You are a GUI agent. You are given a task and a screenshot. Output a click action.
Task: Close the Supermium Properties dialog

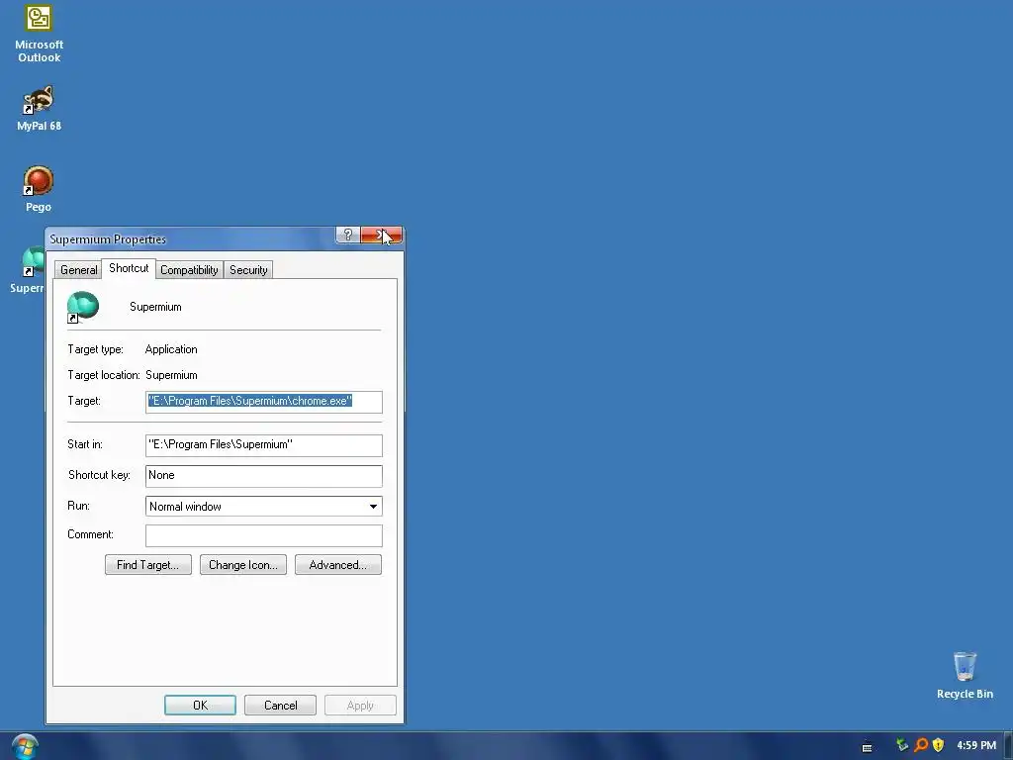coord(381,236)
